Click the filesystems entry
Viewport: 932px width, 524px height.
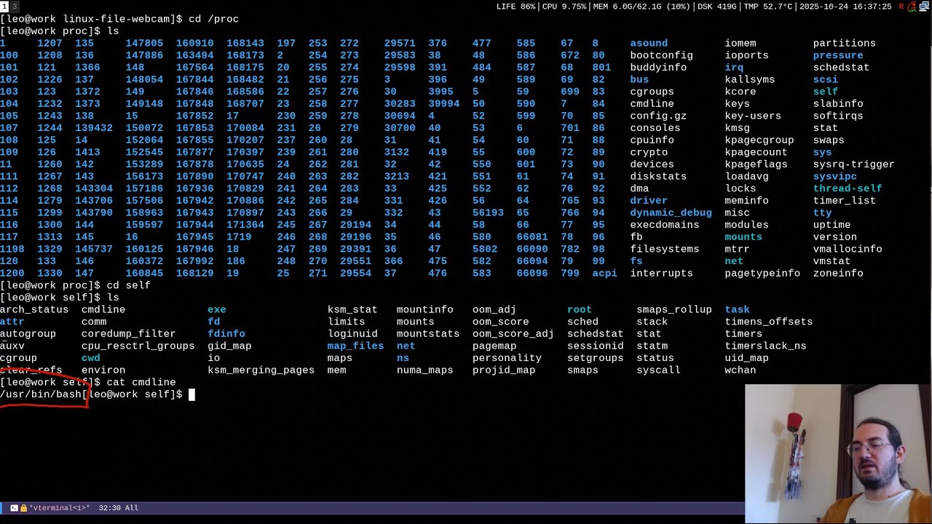[665, 250]
